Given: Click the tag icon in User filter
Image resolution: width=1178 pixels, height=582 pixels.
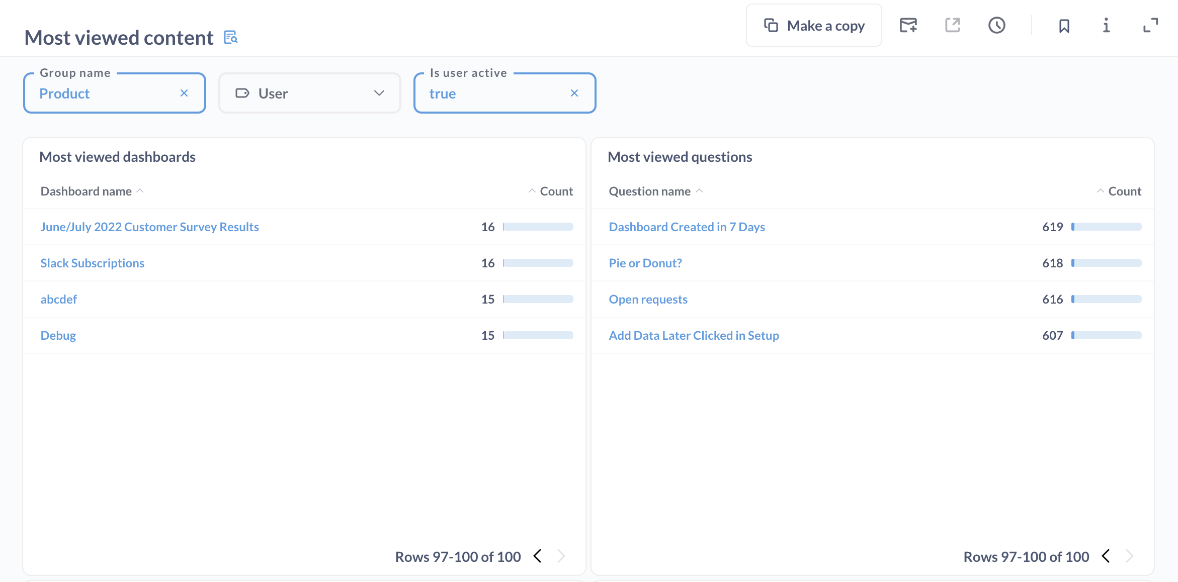Looking at the screenshot, I should tap(243, 92).
